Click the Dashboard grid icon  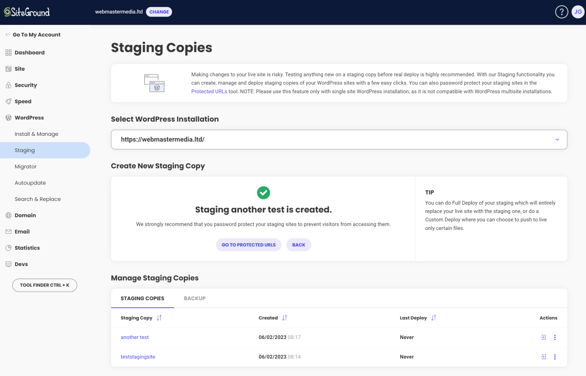pos(8,52)
